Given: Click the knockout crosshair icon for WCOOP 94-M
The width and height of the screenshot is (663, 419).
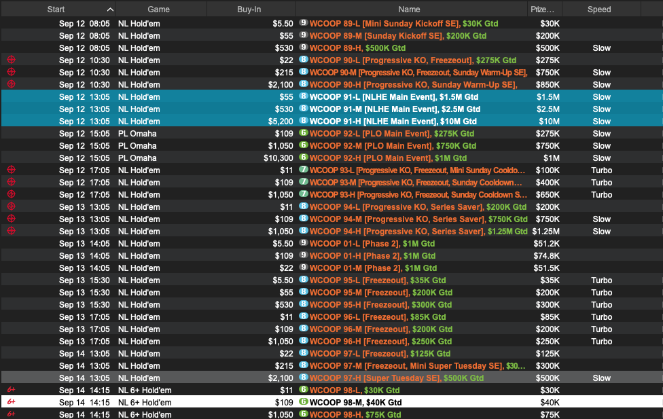Looking at the screenshot, I should tap(12, 219).
